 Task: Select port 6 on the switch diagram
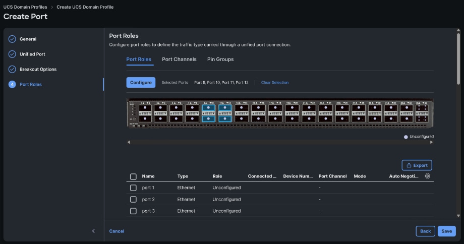coord(177,118)
